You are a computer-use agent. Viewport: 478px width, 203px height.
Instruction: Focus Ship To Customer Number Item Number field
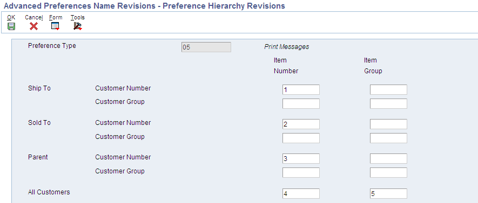[301, 89]
